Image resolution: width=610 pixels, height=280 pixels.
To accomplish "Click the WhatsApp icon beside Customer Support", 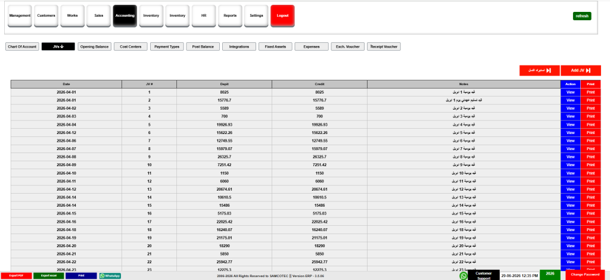I will coord(463,276).
